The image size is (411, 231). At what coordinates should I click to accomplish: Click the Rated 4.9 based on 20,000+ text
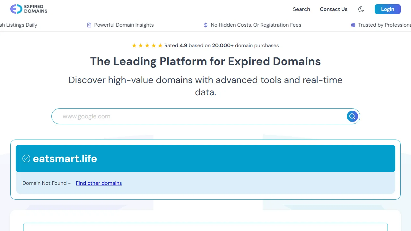[222, 46]
